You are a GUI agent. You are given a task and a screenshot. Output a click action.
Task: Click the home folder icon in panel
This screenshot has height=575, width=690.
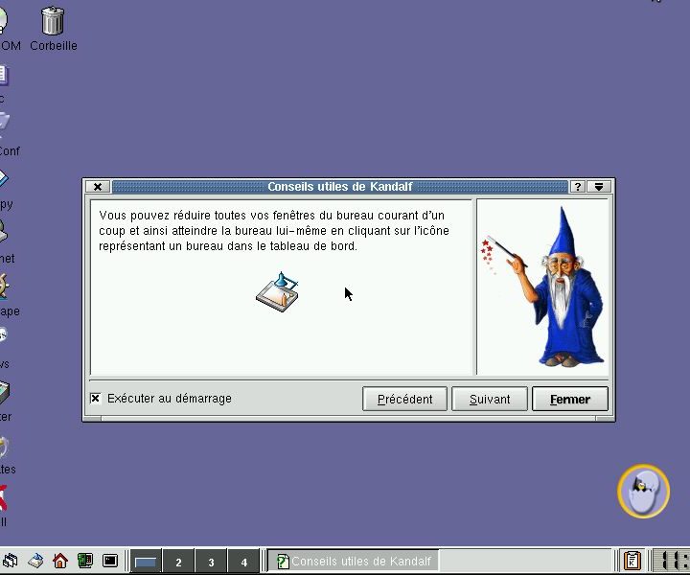pyautogui.click(x=59, y=561)
